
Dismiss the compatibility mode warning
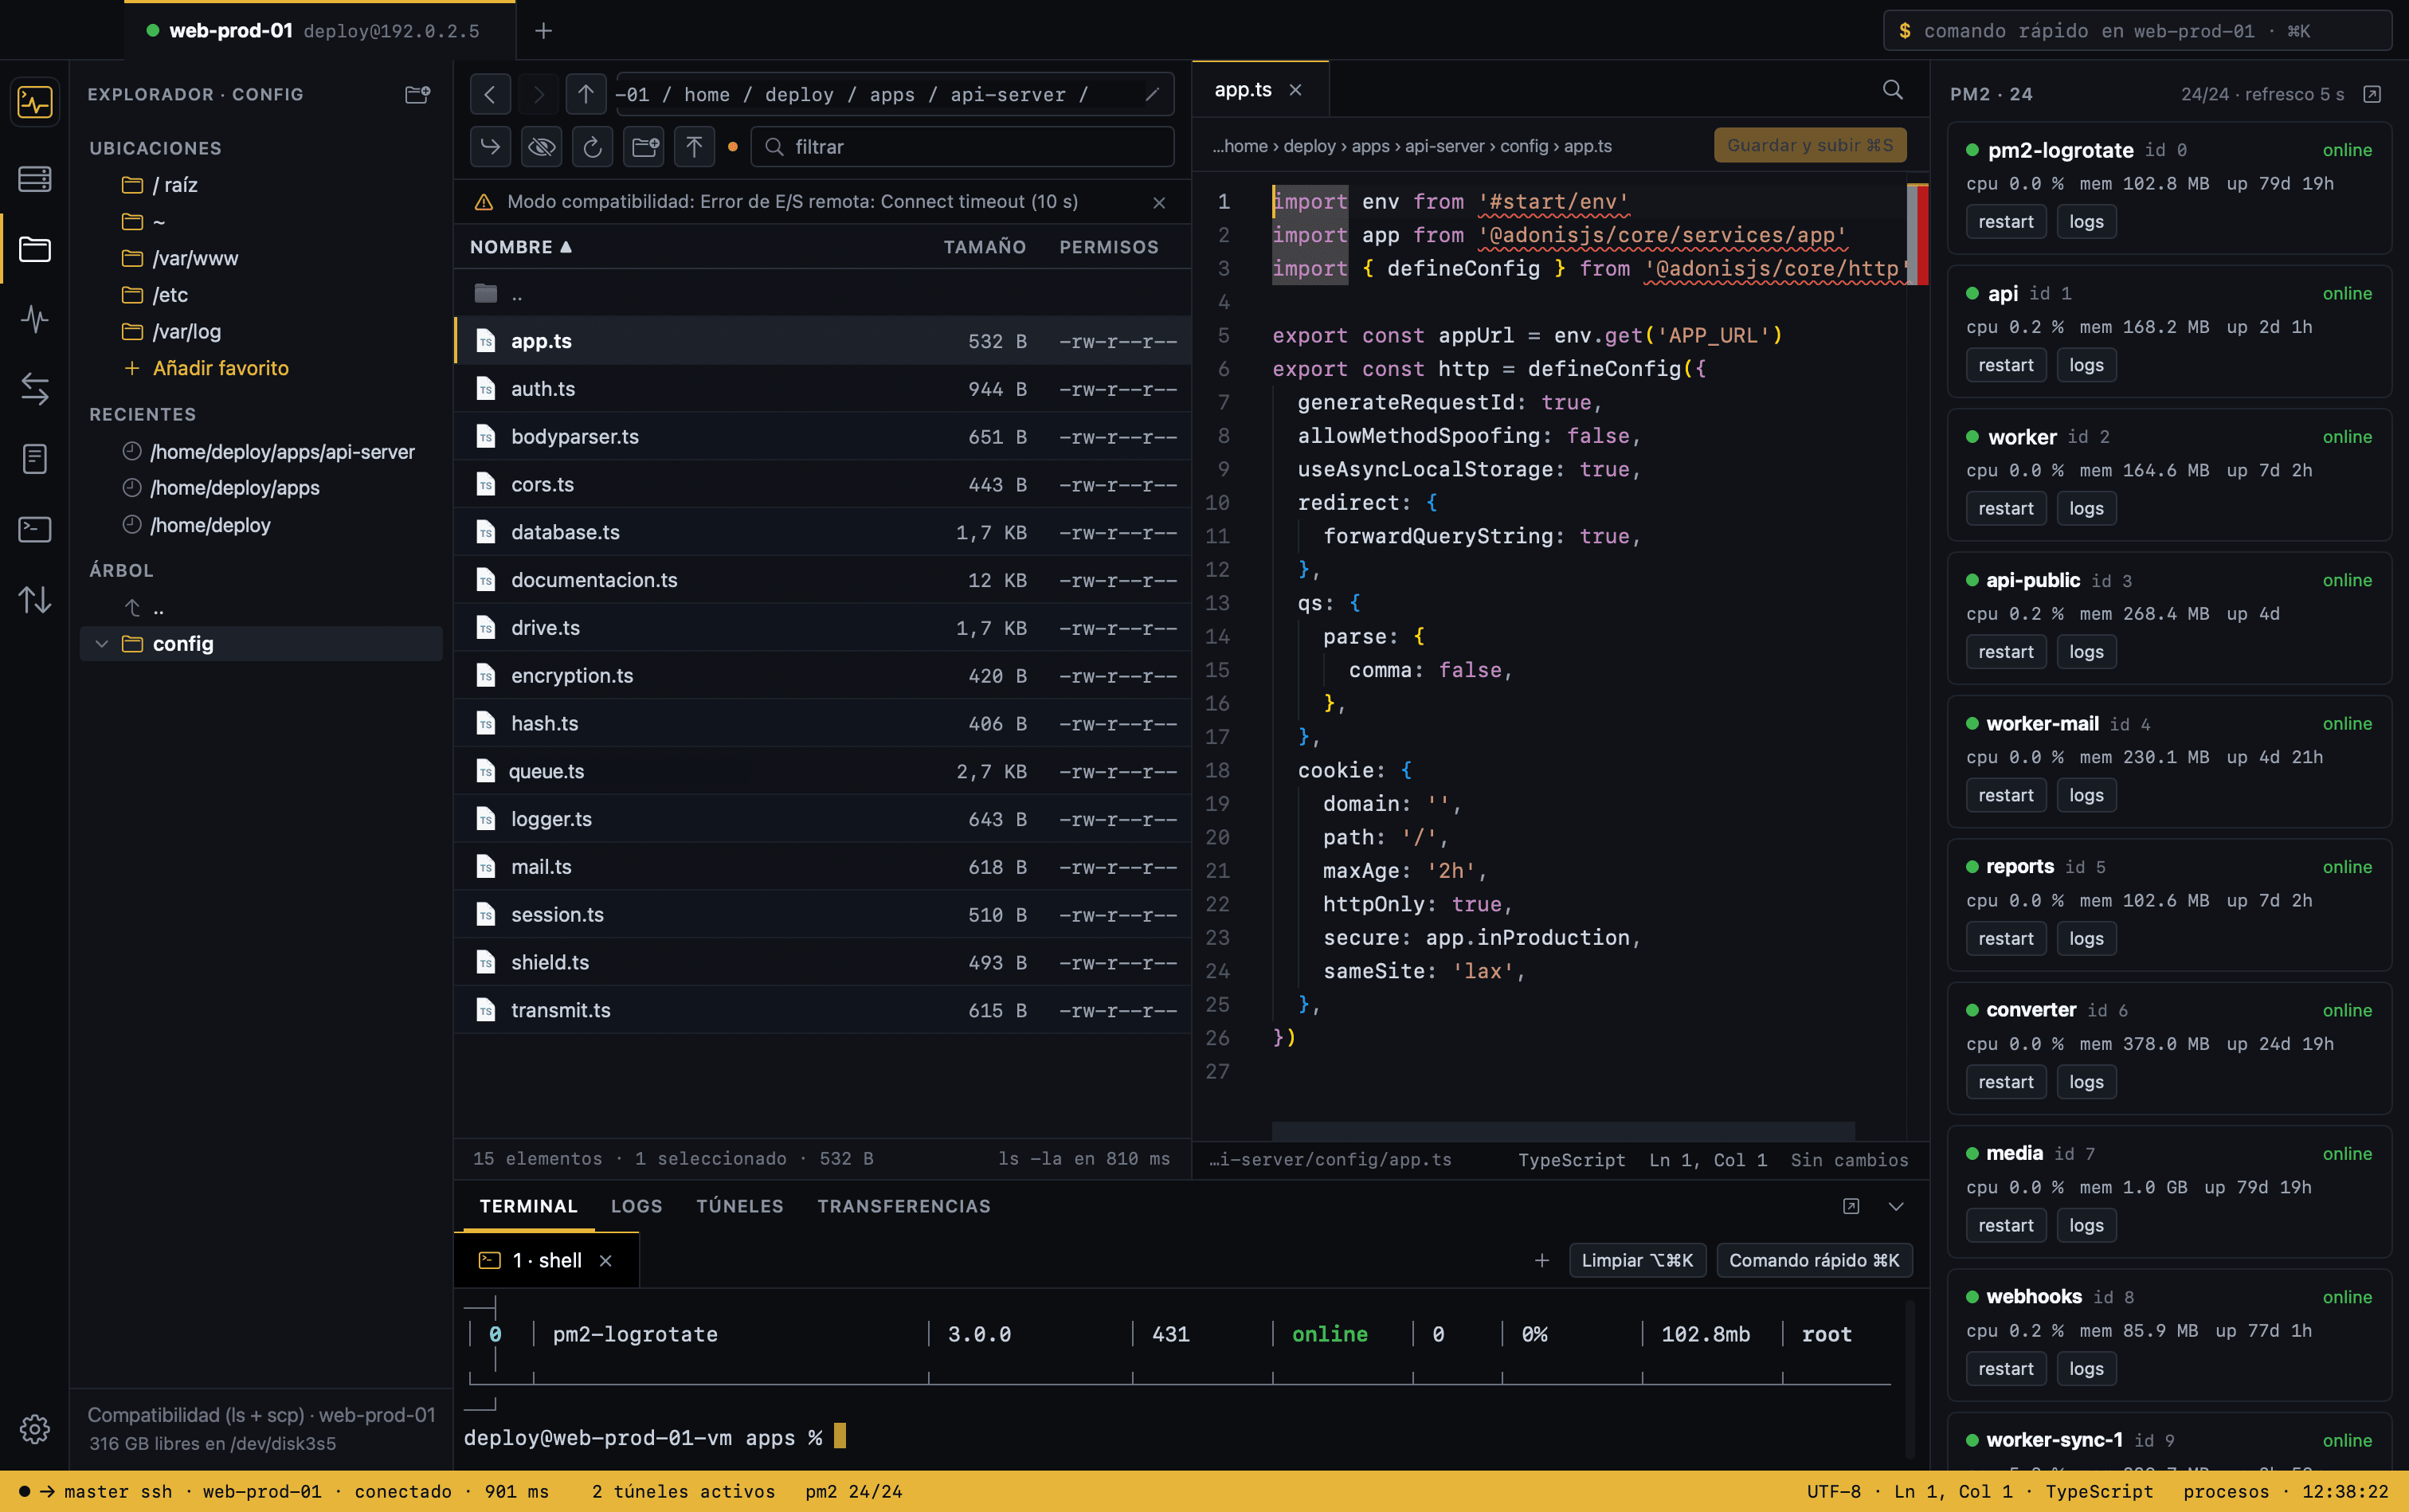[1159, 202]
